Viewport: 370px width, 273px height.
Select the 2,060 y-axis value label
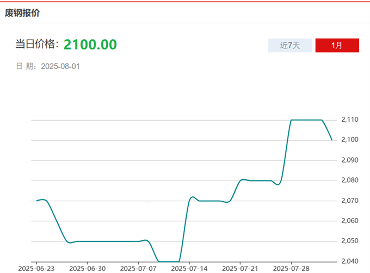tap(350, 221)
